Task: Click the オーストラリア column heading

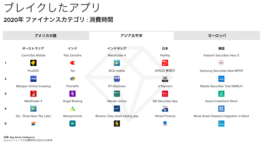Action: point(33,48)
